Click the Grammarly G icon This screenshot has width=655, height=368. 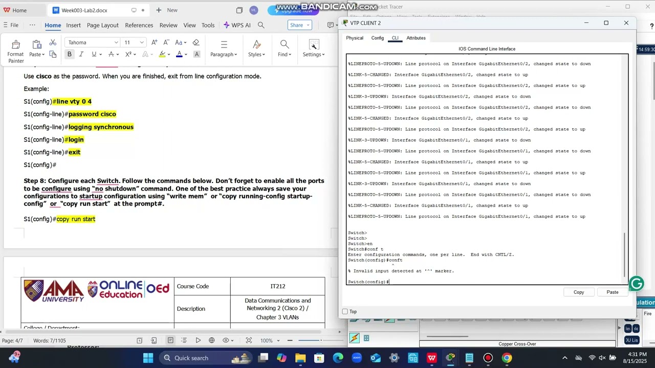click(636, 284)
